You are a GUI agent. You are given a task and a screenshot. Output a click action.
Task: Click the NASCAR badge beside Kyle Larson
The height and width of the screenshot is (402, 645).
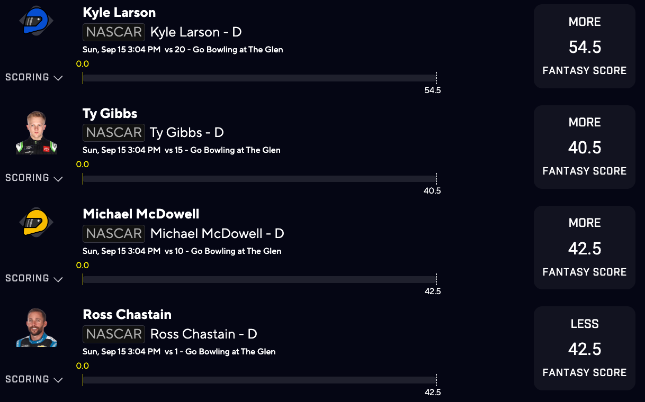point(114,32)
